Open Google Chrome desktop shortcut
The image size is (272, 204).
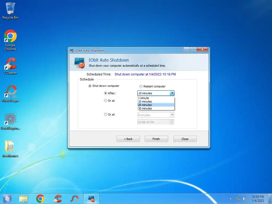tap(10, 40)
